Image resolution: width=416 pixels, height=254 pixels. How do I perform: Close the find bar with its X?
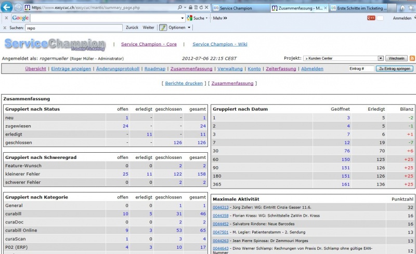pyautogui.click(x=5, y=28)
